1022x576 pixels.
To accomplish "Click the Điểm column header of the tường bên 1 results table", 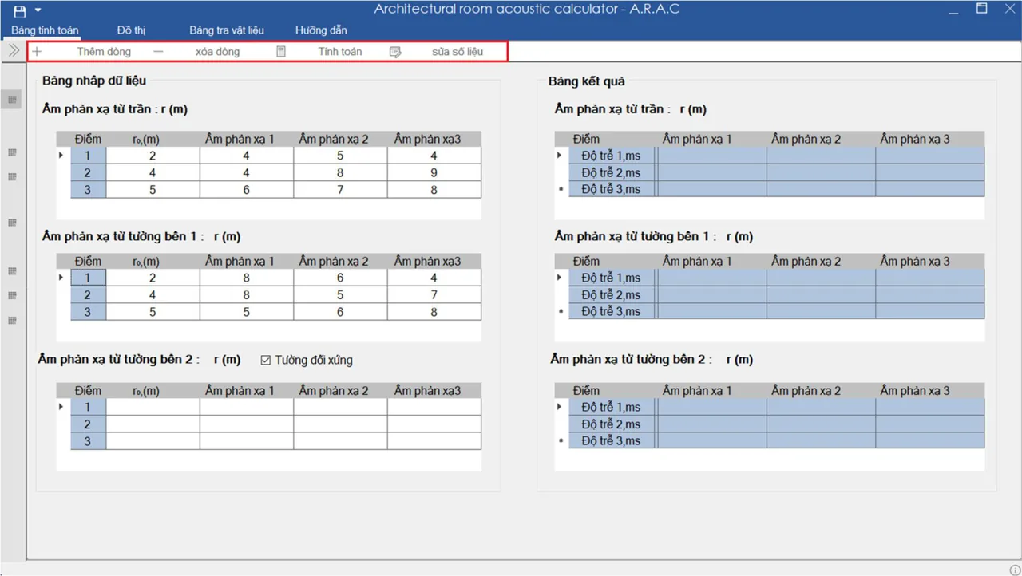I will point(586,261).
